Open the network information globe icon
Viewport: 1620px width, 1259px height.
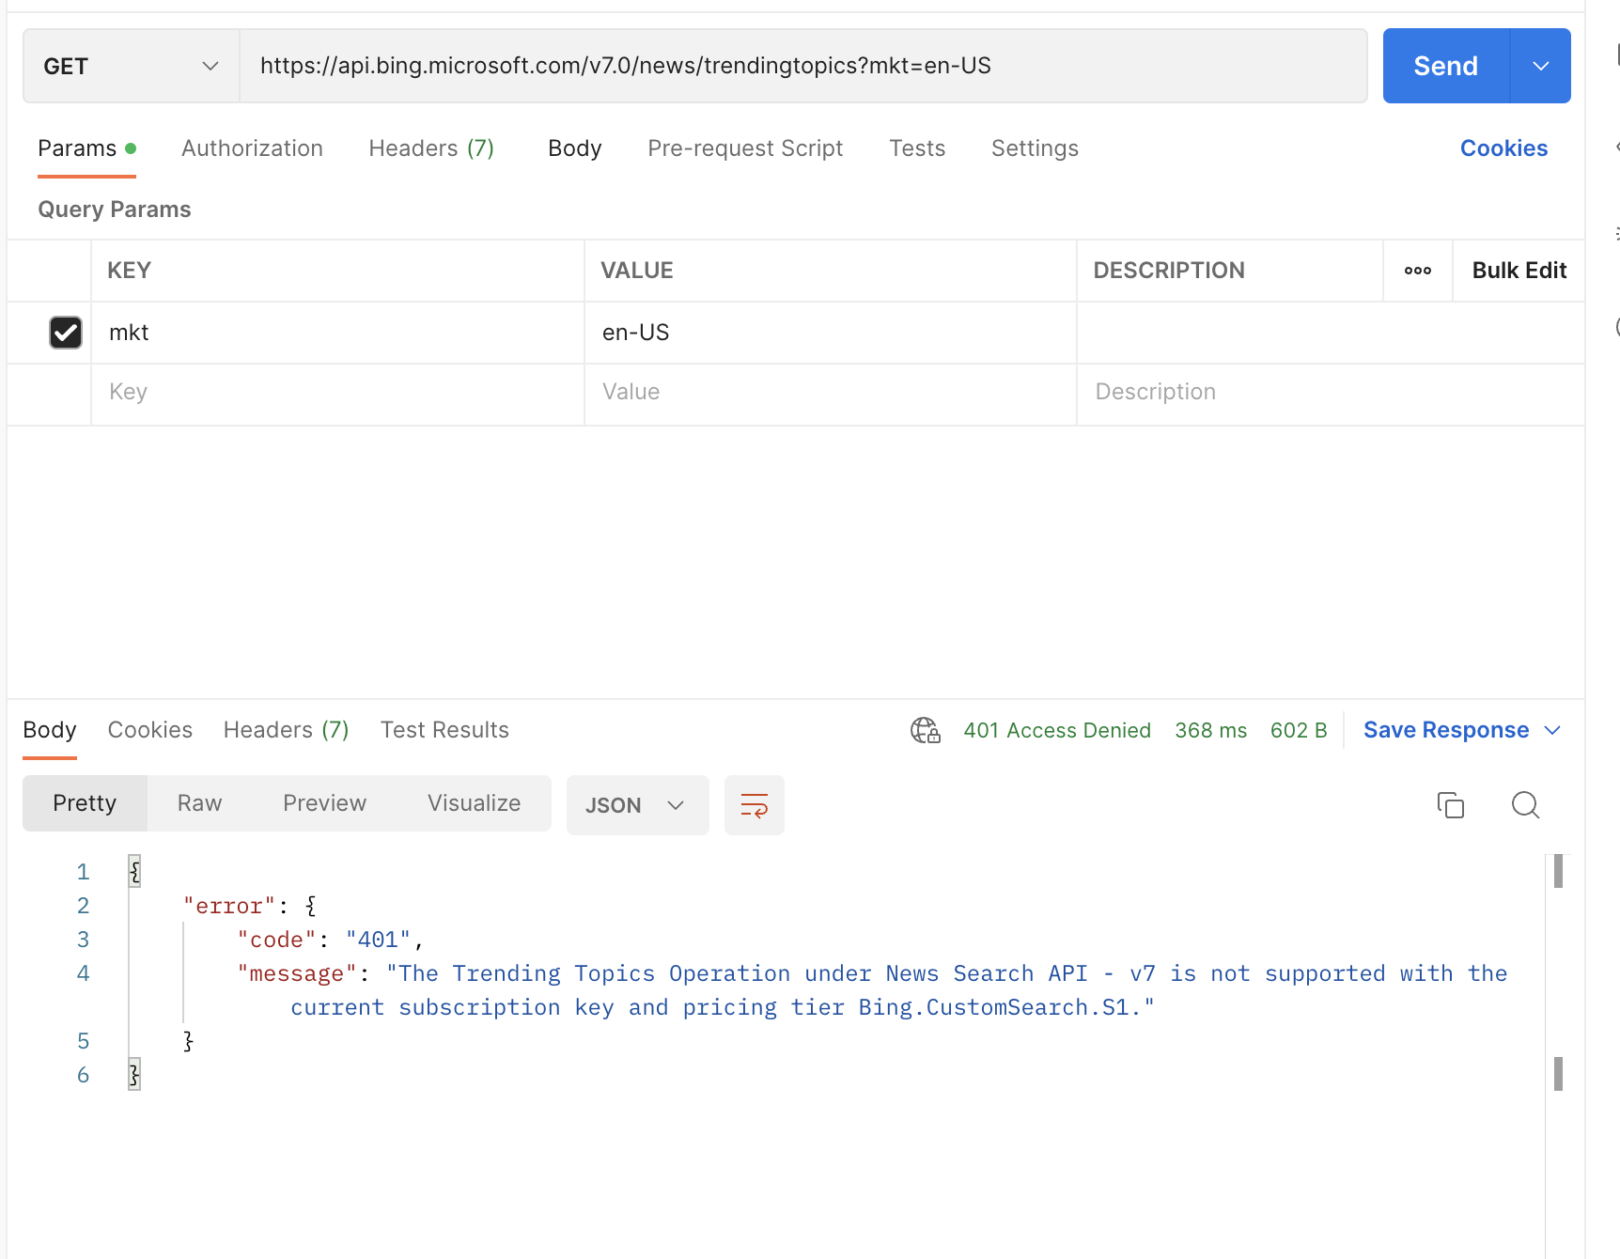pyautogui.click(x=925, y=730)
